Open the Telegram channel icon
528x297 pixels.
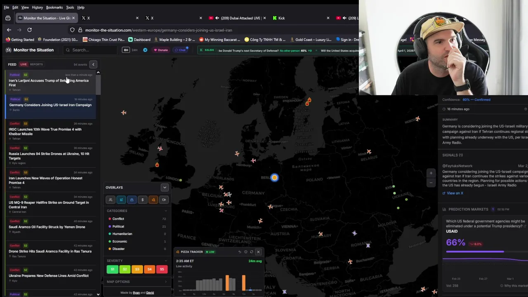coord(145,50)
